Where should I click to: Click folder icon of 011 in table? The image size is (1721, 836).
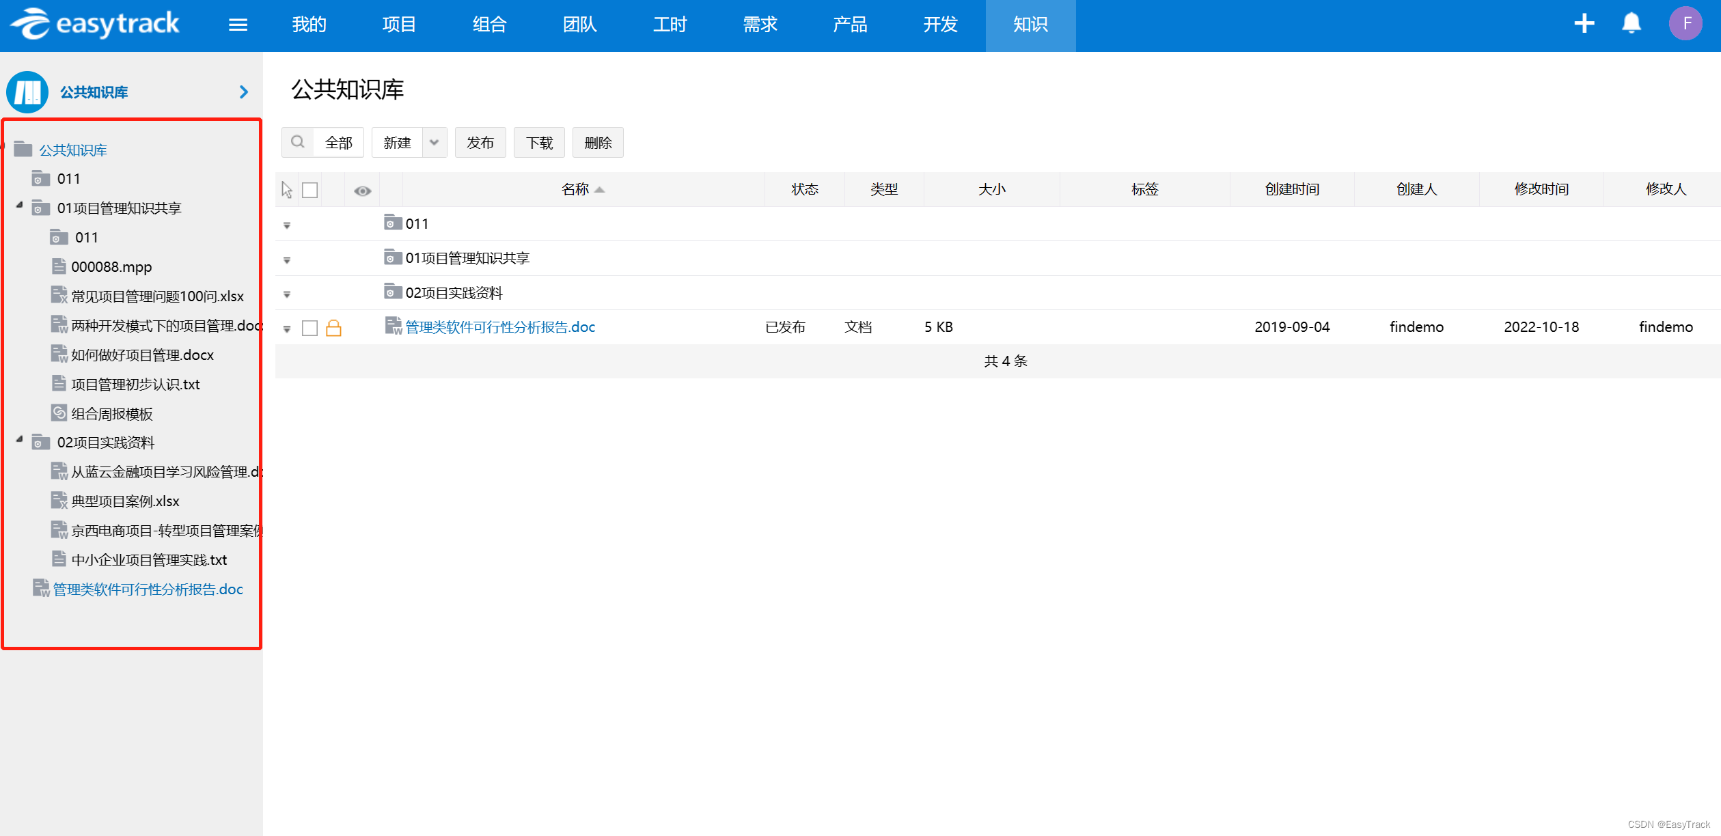click(393, 223)
